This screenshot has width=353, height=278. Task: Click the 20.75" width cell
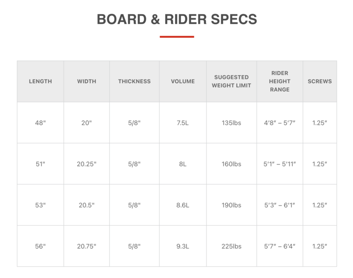click(x=87, y=246)
